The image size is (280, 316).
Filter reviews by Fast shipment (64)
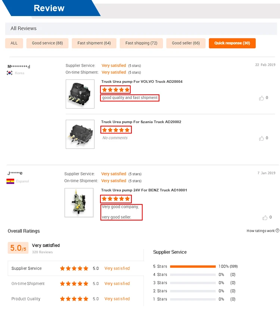[x=94, y=43]
